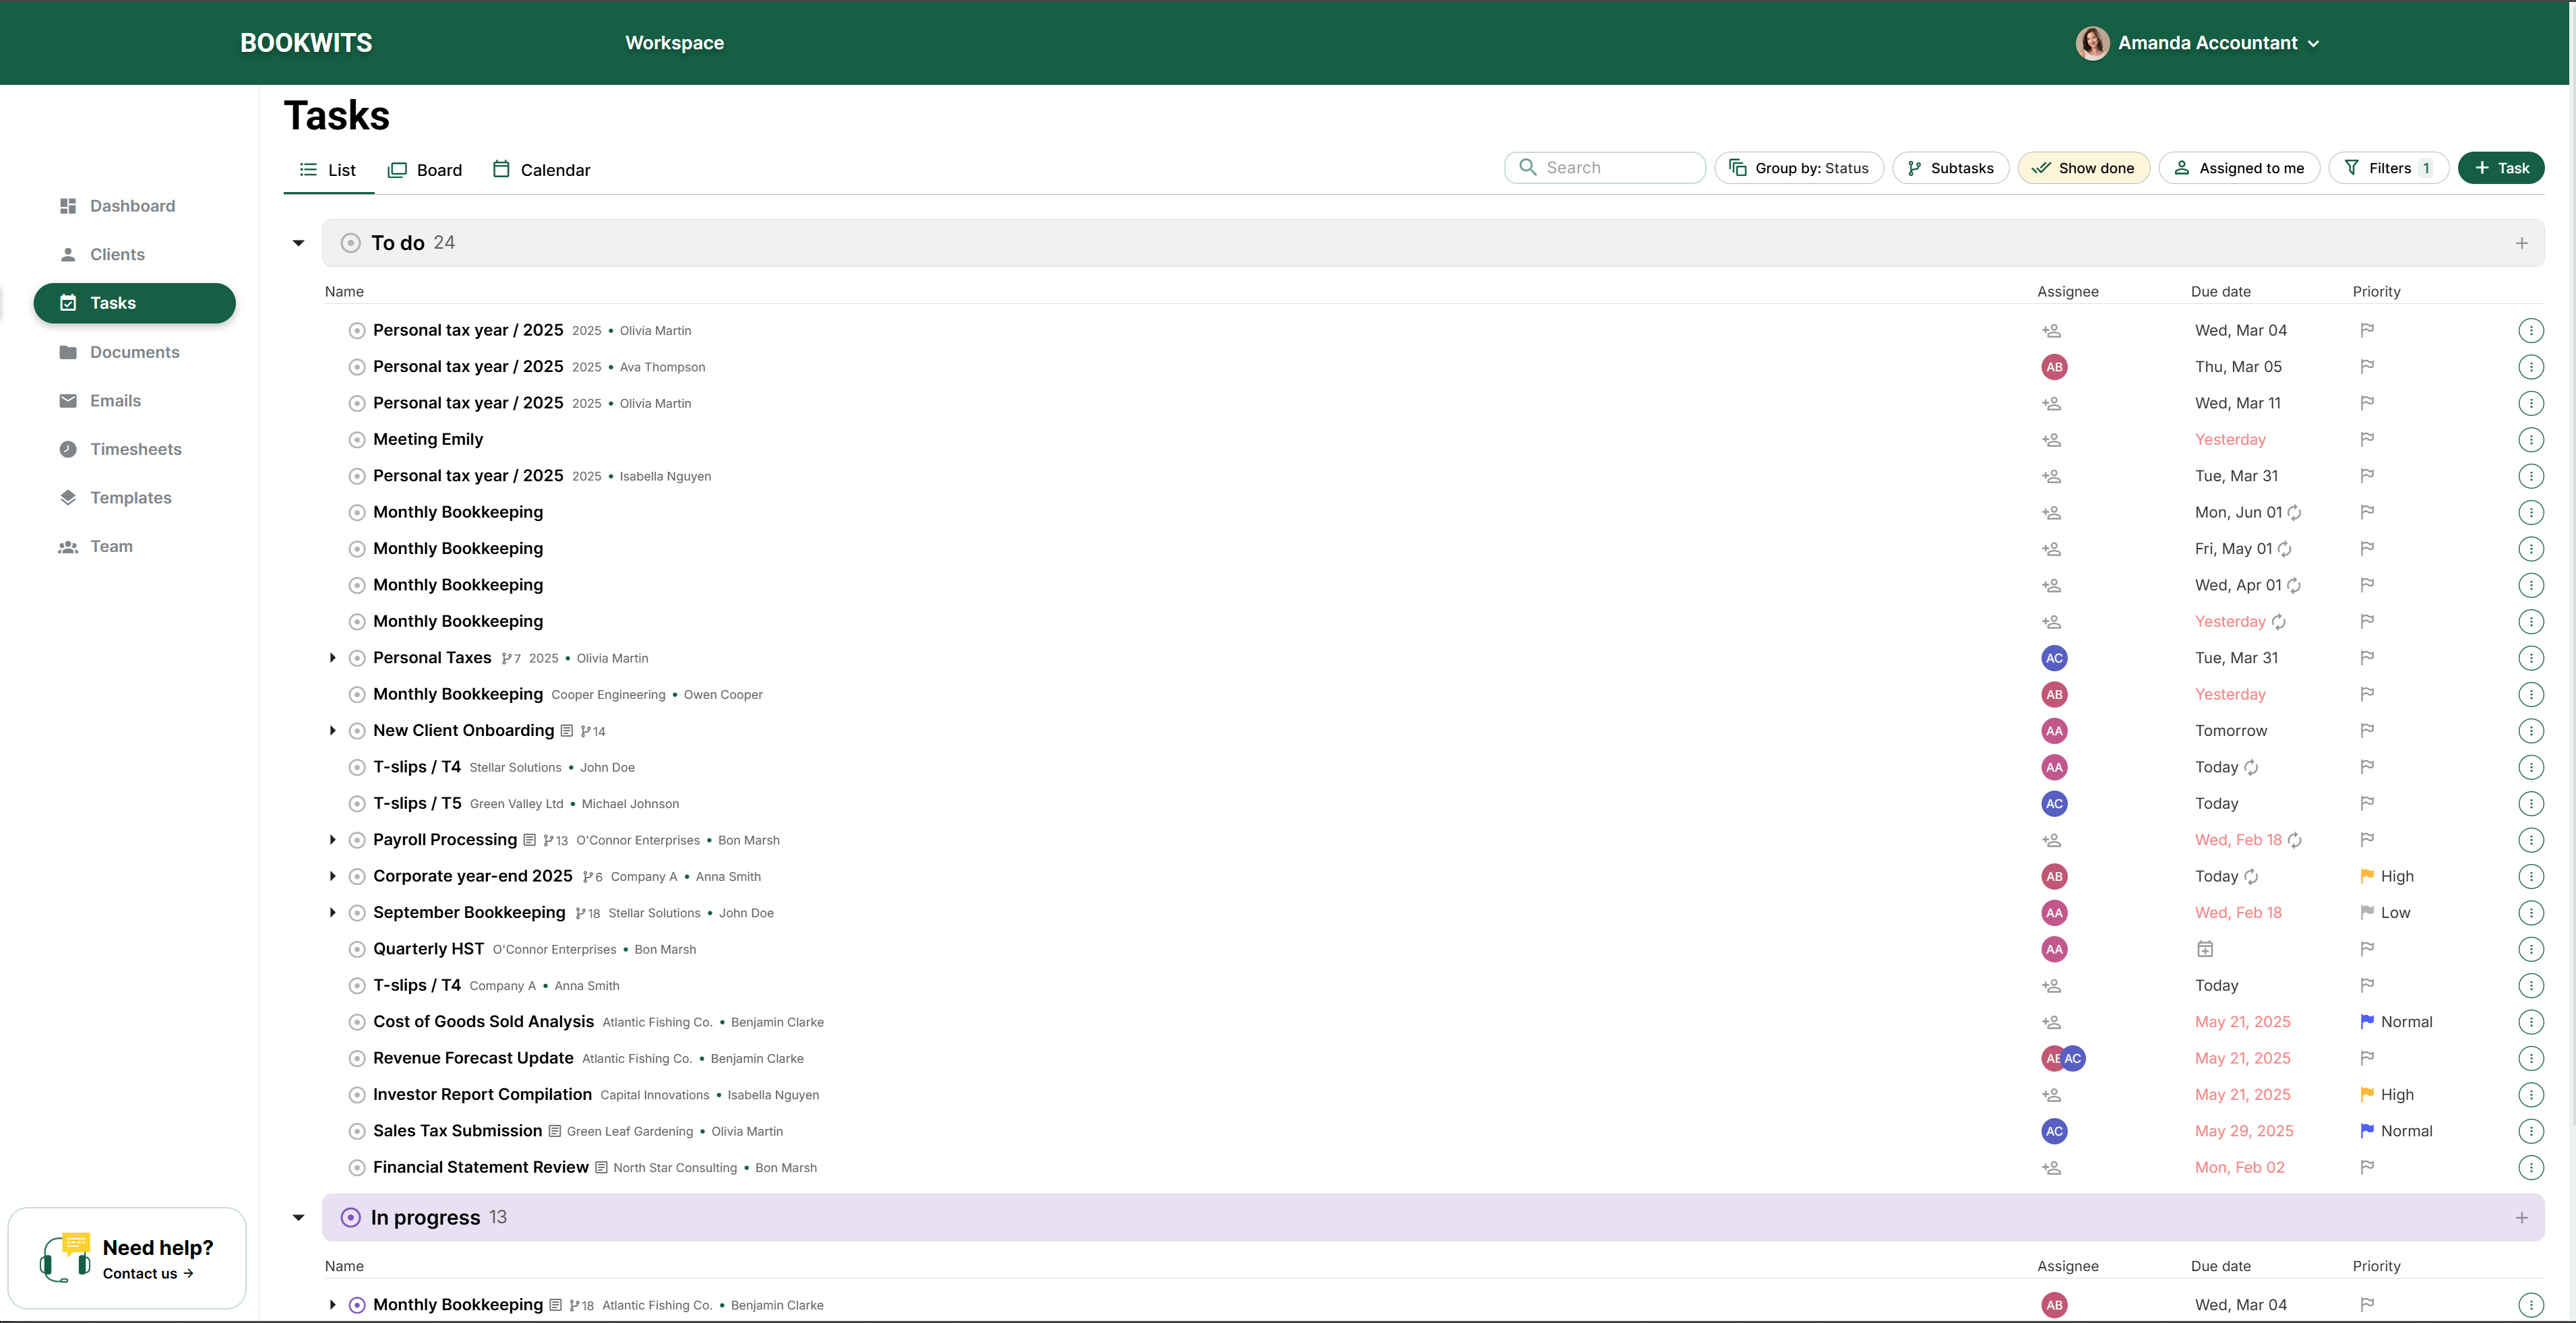Assign someone to Meeting Emily
The width and height of the screenshot is (2576, 1323).
click(2052, 439)
